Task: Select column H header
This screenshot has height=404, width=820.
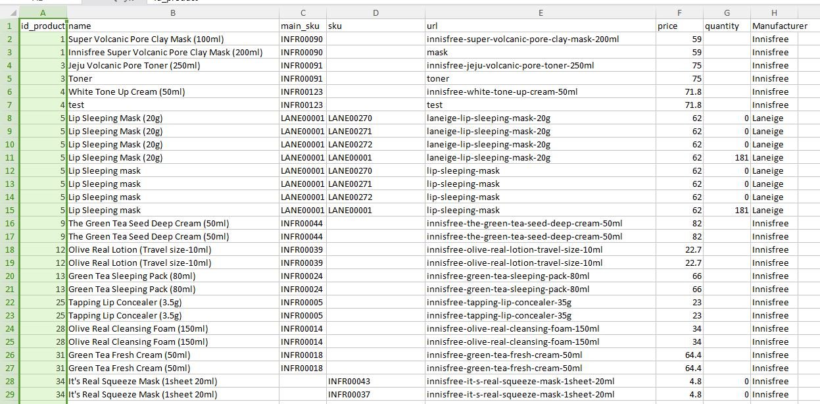Action: tap(774, 13)
